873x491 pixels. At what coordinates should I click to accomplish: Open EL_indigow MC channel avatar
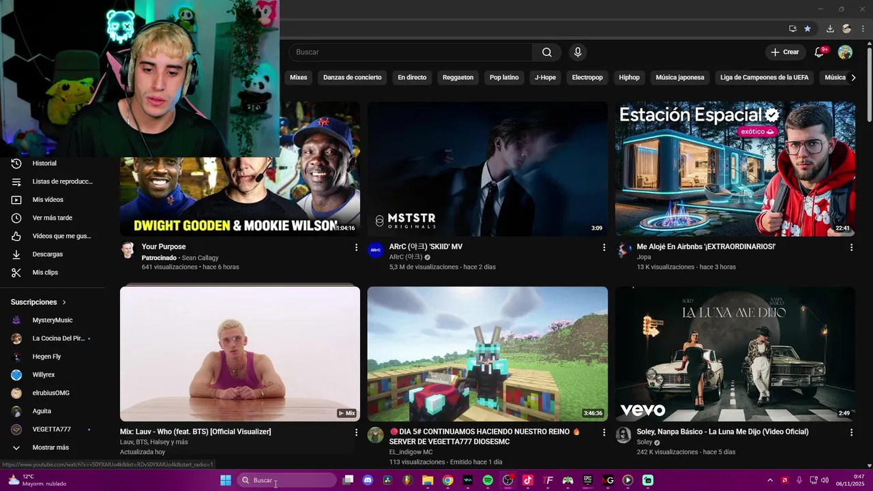pos(376,435)
